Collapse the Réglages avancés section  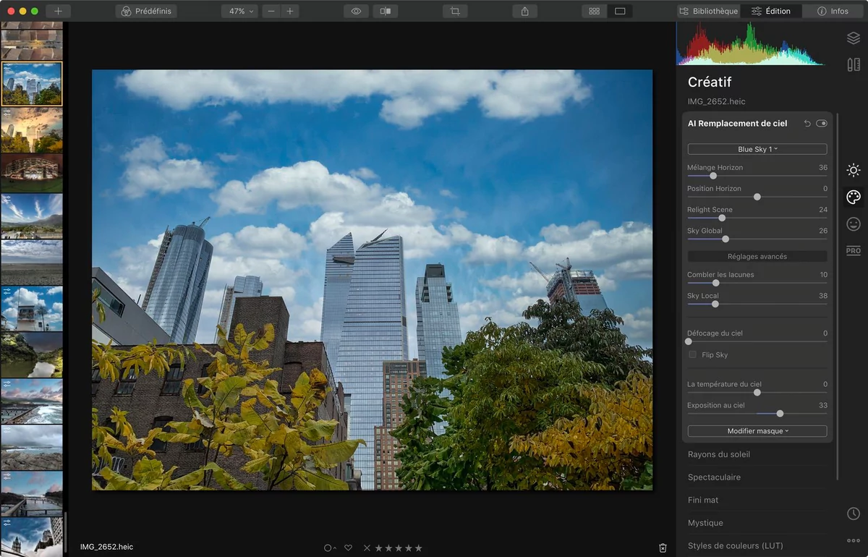click(757, 256)
